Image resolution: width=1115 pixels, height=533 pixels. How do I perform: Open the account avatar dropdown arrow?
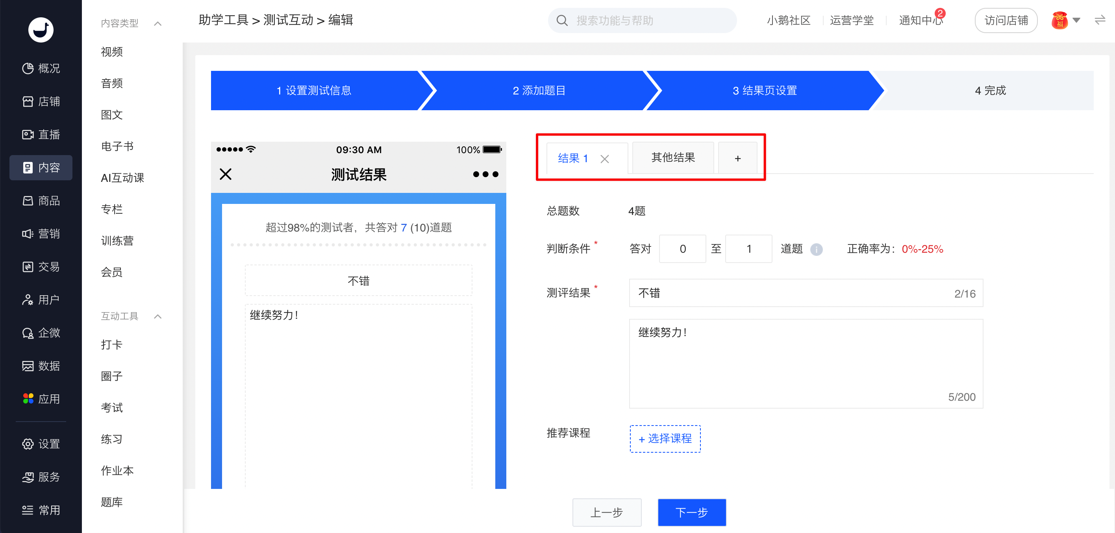pyautogui.click(x=1076, y=20)
